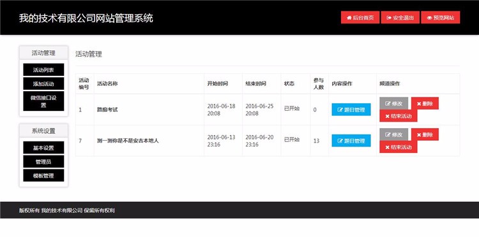Click 修改 for activity 7 row
The image size is (479, 237).
click(393, 134)
